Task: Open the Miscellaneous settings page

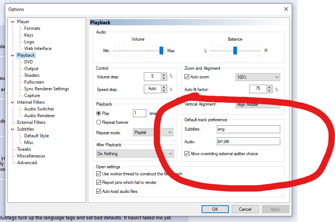Action: 31,156
